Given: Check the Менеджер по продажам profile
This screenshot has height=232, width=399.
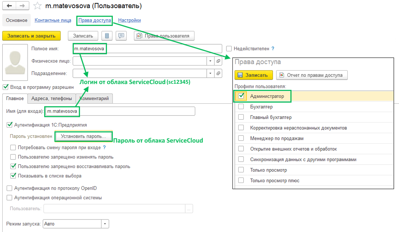Looking at the screenshot, I should click(x=241, y=138).
